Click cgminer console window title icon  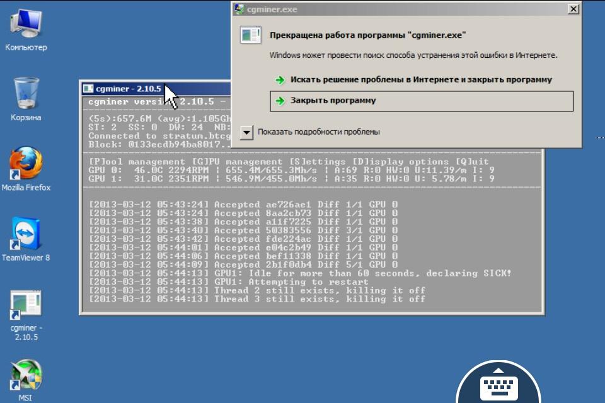tap(88, 89)
